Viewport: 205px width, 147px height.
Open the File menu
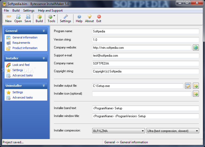(6, 11)
